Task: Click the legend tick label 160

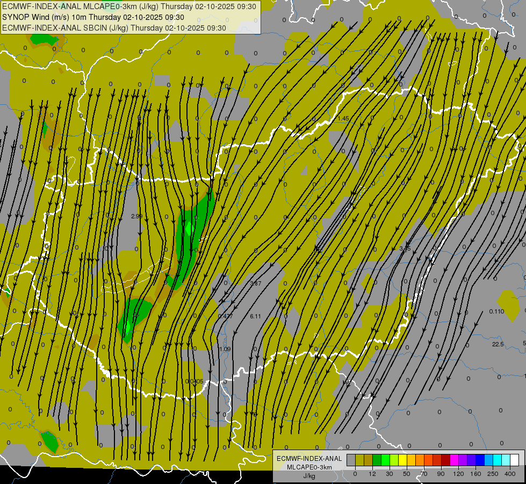Action: [x=475, y=474]
